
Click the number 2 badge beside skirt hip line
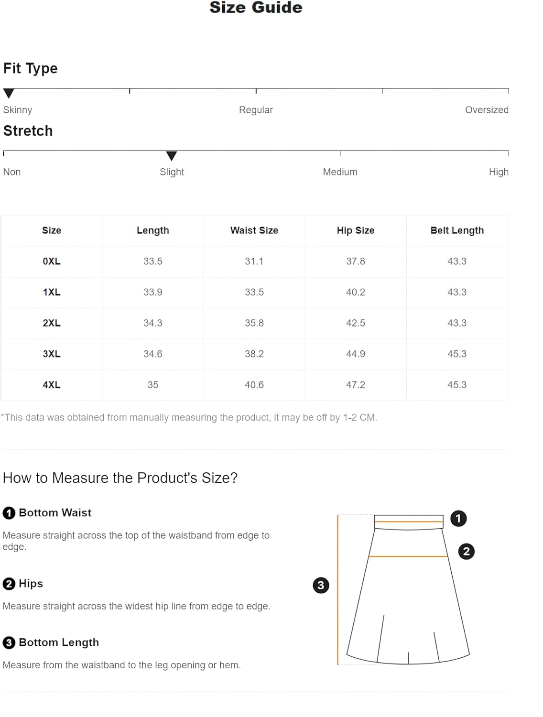pos(467,552)
